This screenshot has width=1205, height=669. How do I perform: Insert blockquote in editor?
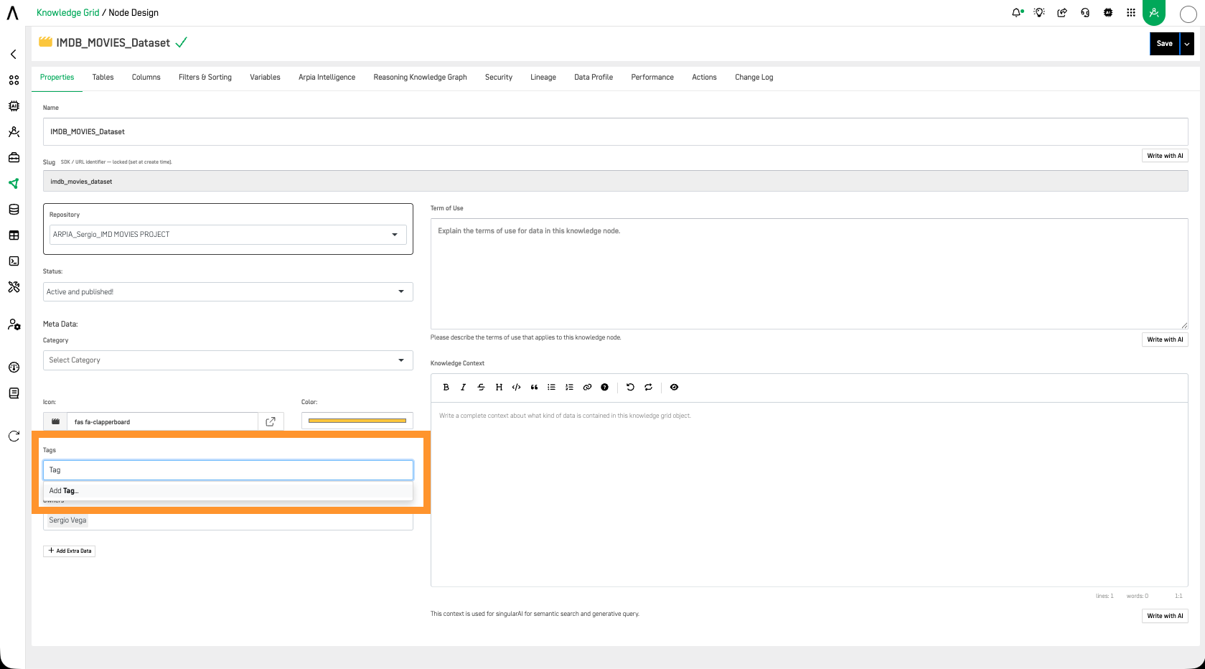tap(534, 387)
